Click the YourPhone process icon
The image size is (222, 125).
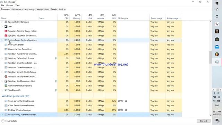[x=6, y=90]
